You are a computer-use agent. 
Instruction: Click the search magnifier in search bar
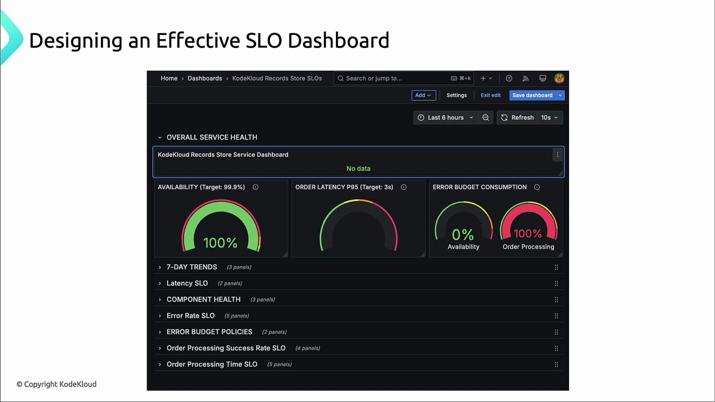point(340,78)
